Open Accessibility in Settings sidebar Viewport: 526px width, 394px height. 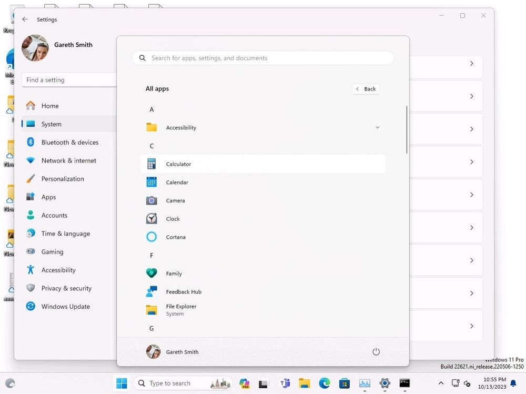click(69, 270)
